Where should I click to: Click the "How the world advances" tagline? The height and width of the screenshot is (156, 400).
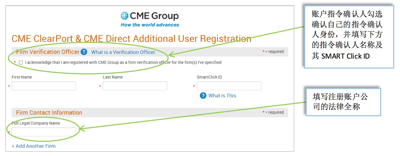point(150,25)
